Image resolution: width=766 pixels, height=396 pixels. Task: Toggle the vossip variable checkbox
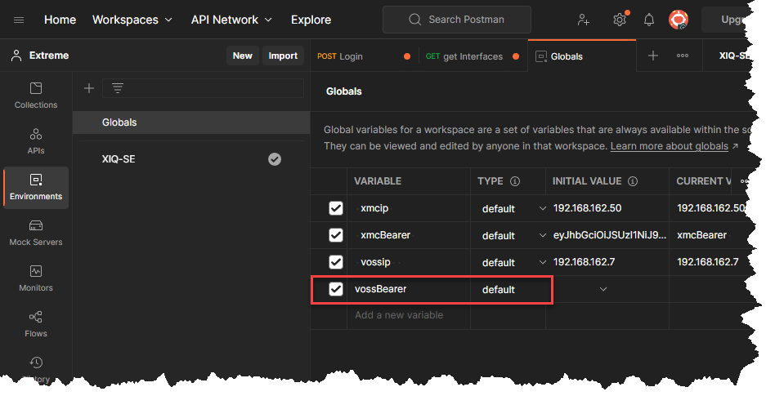[x=336, y=262]
